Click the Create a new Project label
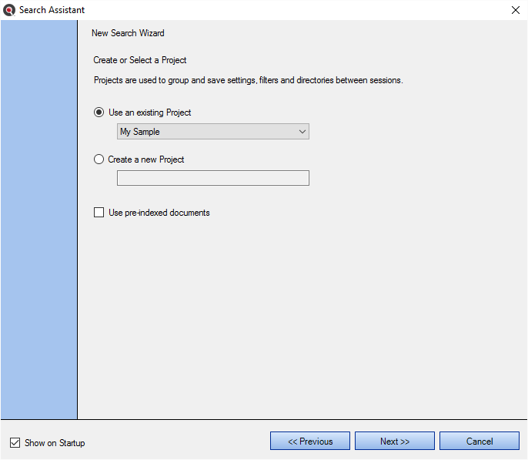528x460 pixels. coord(145,159)
